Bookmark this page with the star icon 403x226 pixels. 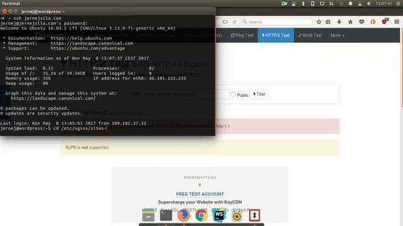pyautogui.click(x=319, y=22)
